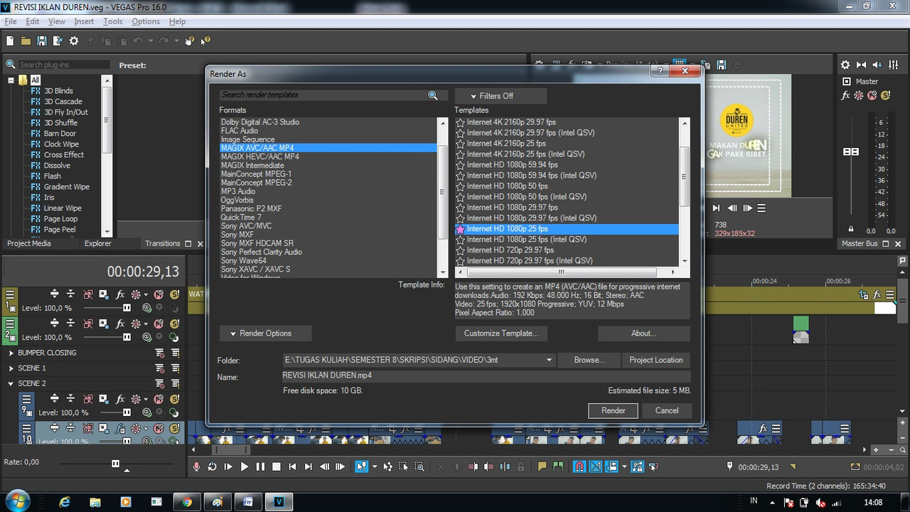Open the Insert menu

coord(84,21)
